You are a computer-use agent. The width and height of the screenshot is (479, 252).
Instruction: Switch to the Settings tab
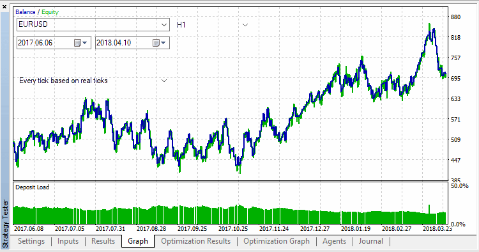[x=31, y=241]
